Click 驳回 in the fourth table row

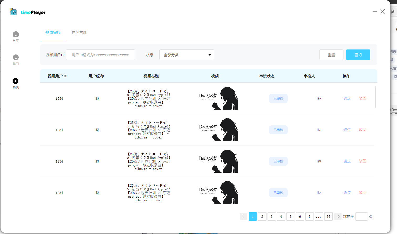coord(363,193)
